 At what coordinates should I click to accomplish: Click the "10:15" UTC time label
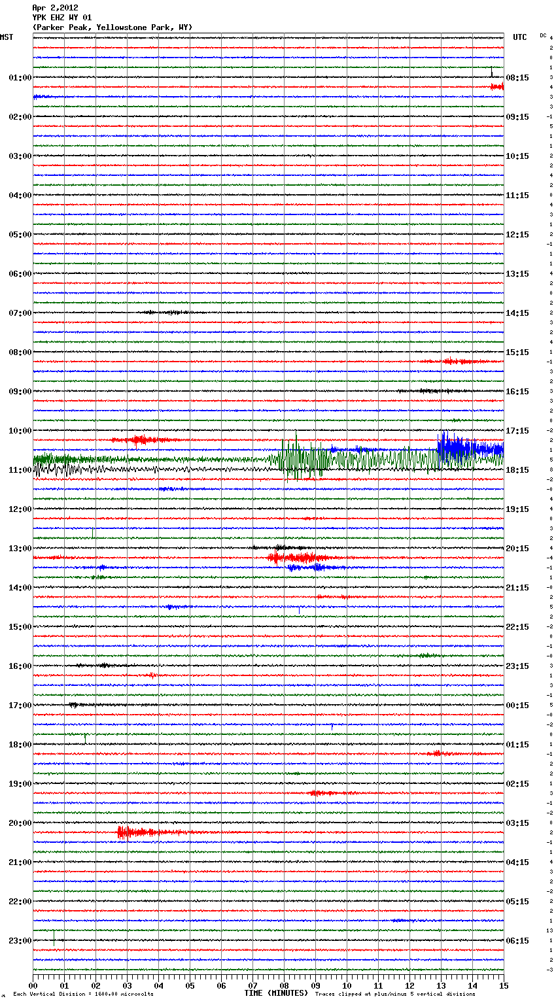pos(517,156)
